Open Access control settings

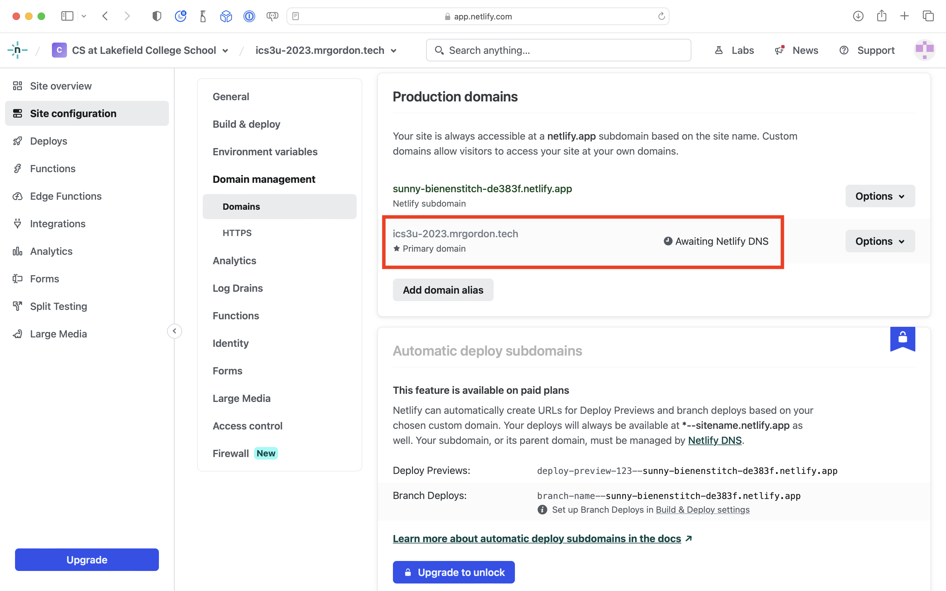coord(248,426)
